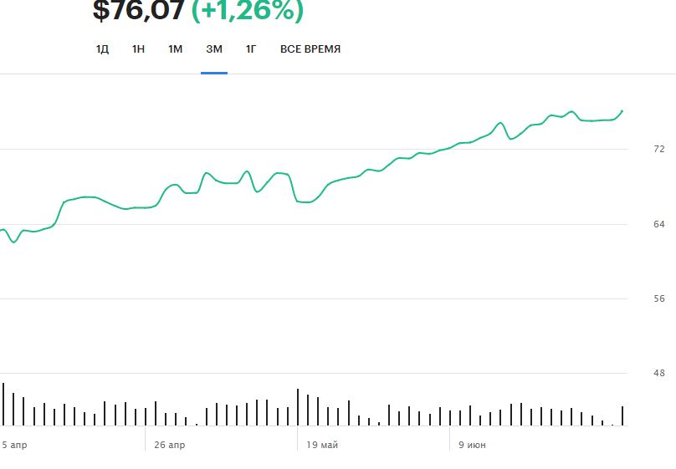
Task: Click the 26 апр date label
Action: tap(170, 445)
